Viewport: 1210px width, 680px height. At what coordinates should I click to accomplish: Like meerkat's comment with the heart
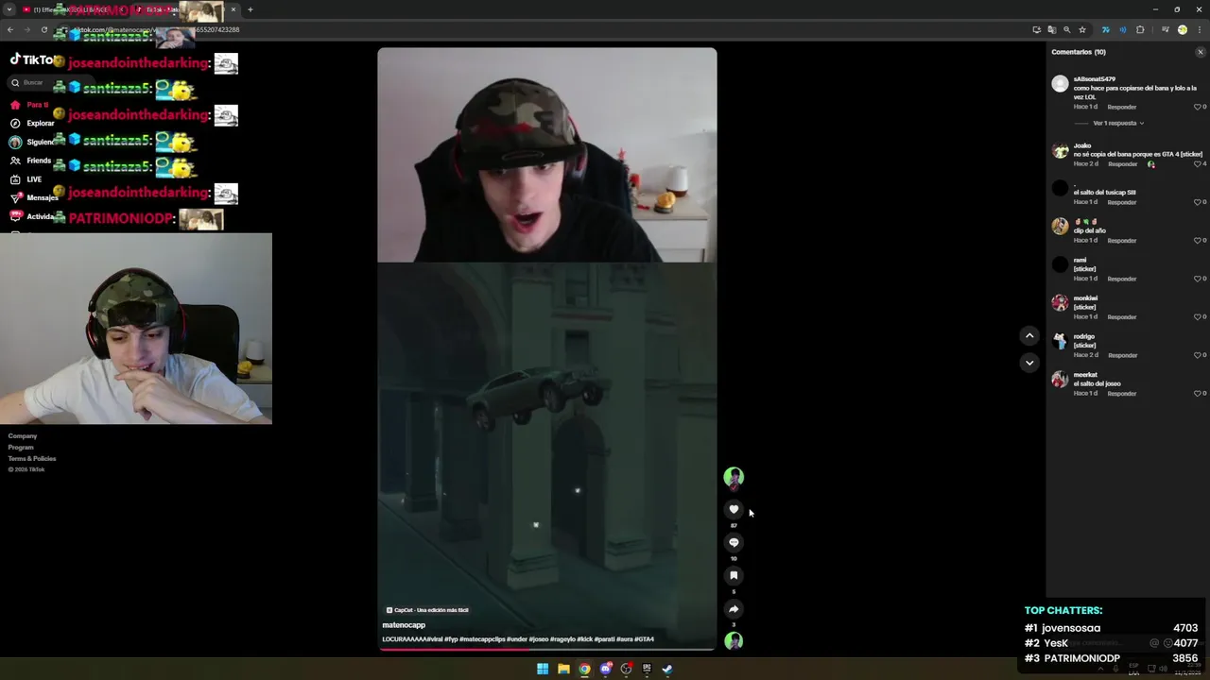pos(1198,393)
